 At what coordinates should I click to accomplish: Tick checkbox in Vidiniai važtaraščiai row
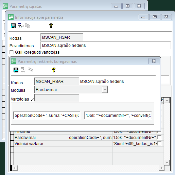click(159, 143)
